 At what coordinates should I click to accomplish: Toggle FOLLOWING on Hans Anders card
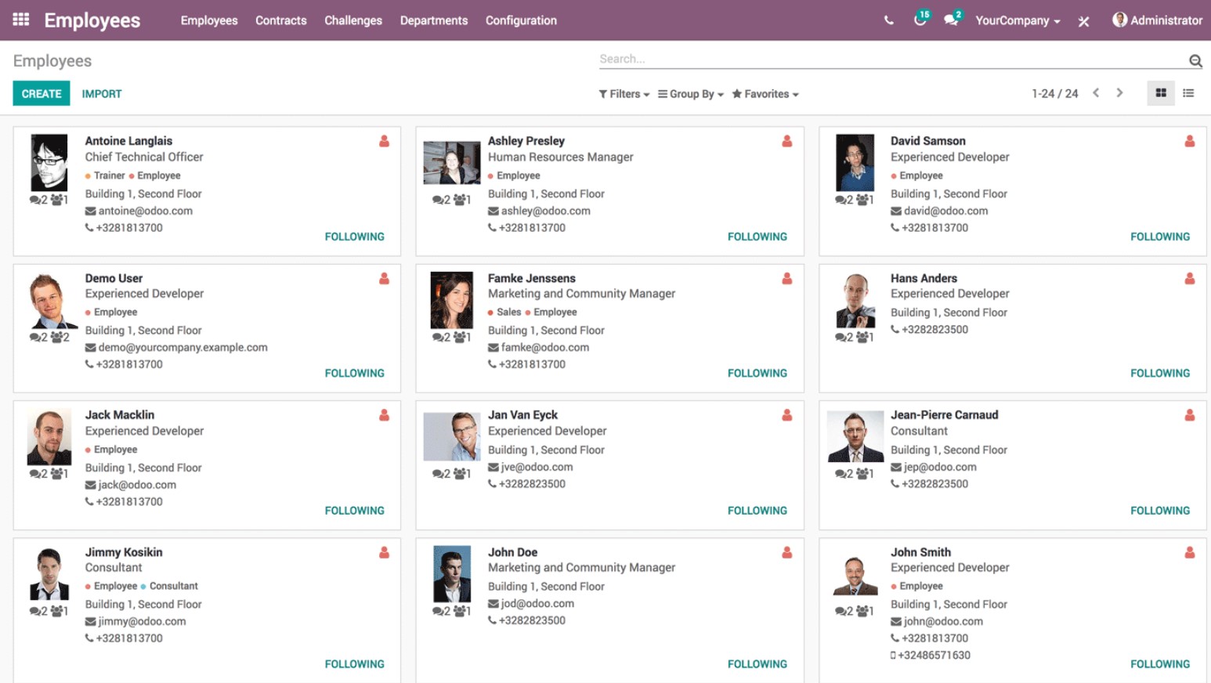1159,374
